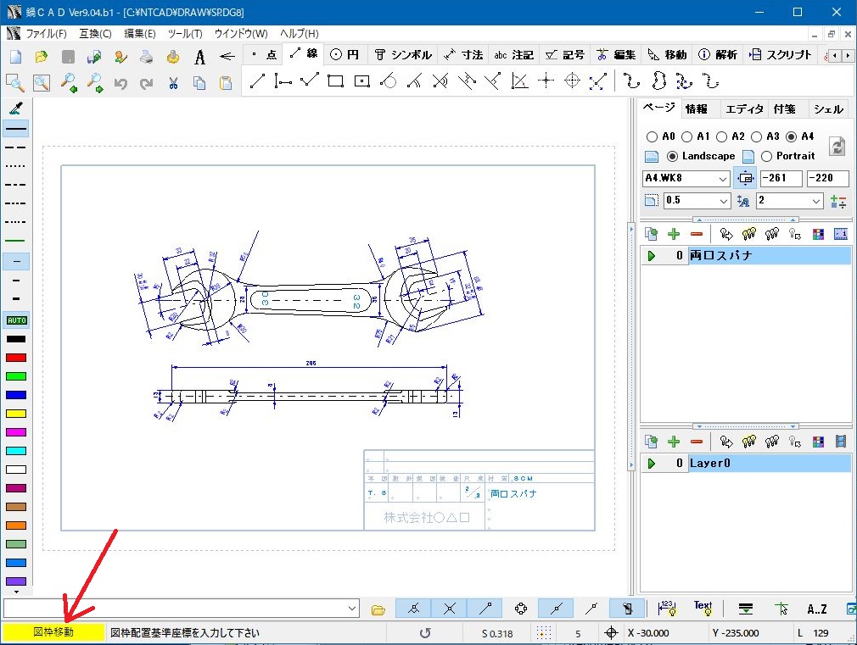Open a file with folder icon

coord(41,56)
